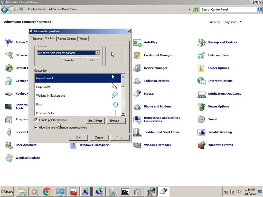Viewport: 263px width, 197px height.
Task: Open the Windows Update icon
Action: click(x=9, y=158)
